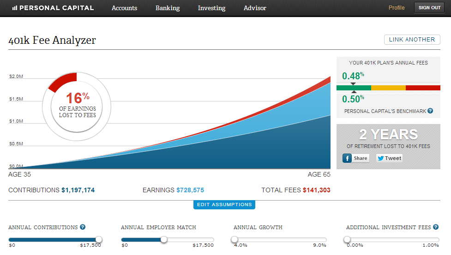
Task: Click the contributions value $1,197,174
Action: click(78, 190)
